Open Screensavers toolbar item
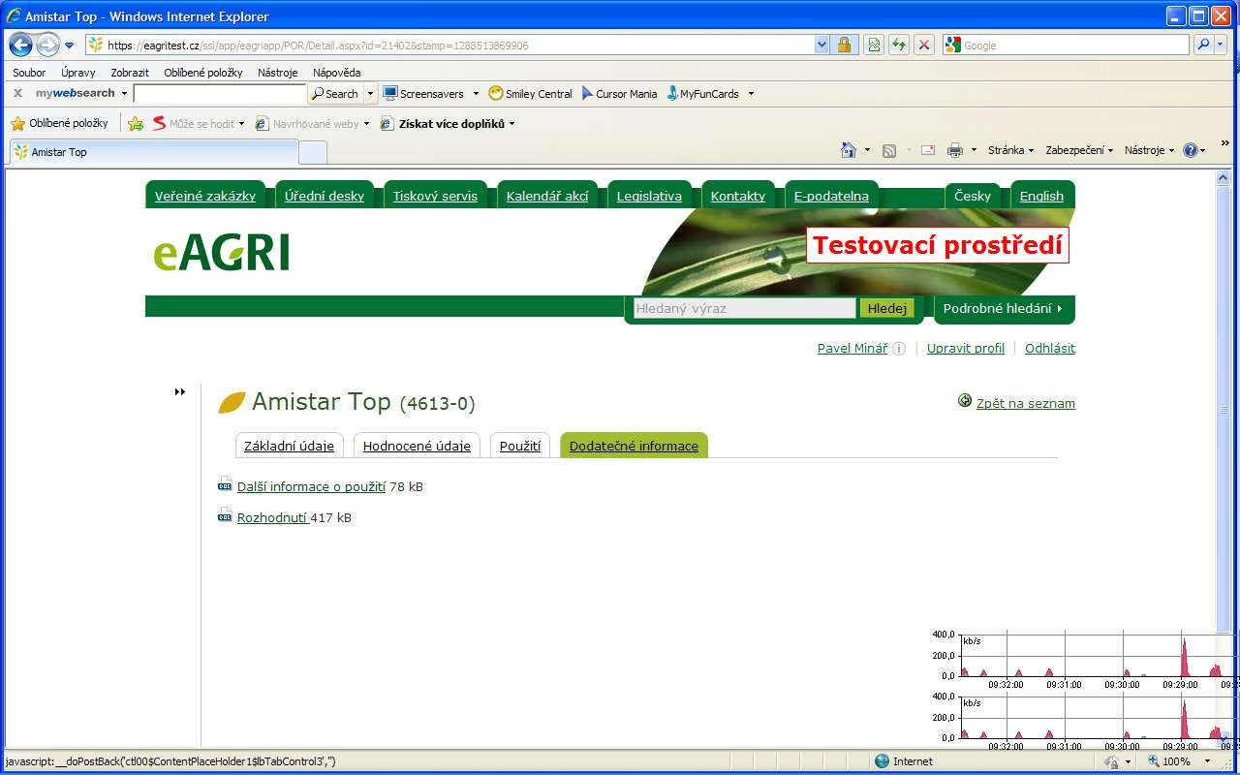Screen dimensions: 1240x775 coord(422,94)
